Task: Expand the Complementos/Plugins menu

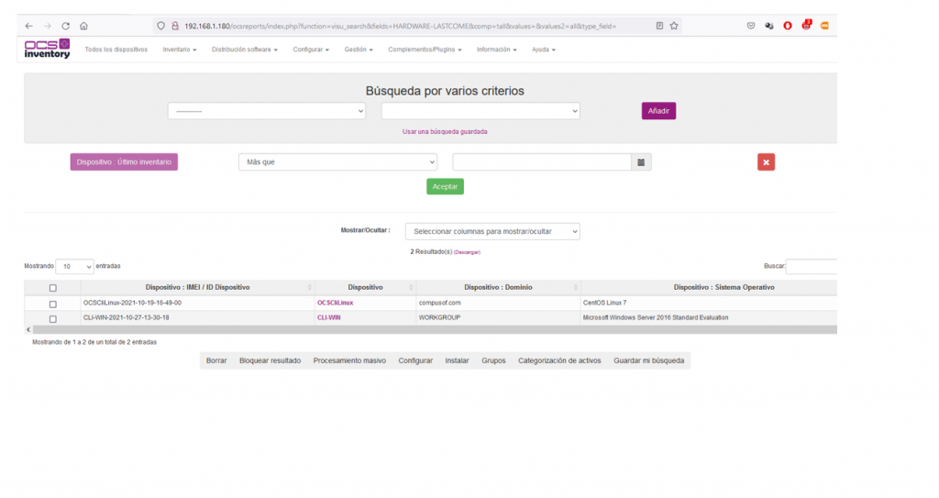Action: click(425, 50)
